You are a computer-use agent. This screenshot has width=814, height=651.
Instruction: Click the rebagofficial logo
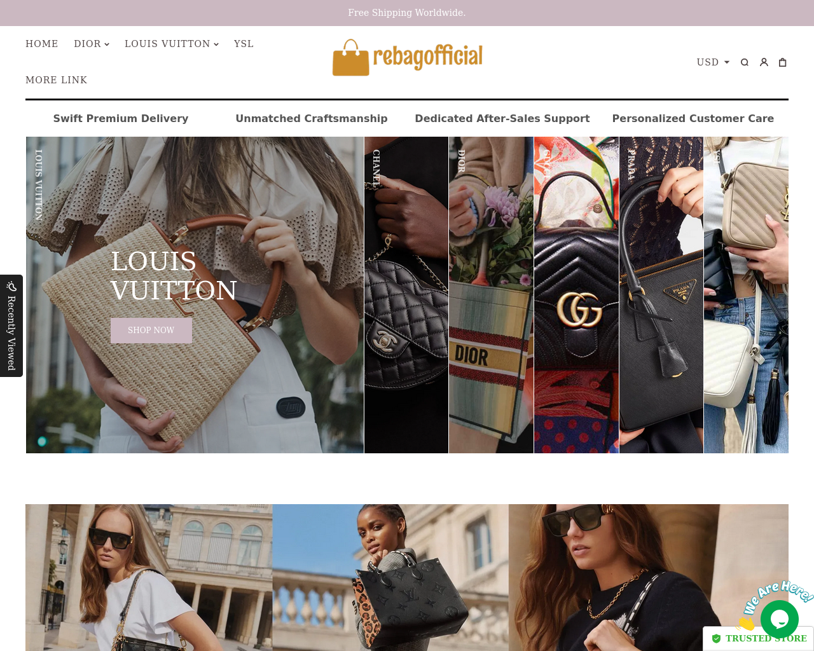click(407, 57)
